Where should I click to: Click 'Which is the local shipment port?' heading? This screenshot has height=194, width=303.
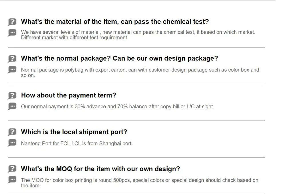74,132
